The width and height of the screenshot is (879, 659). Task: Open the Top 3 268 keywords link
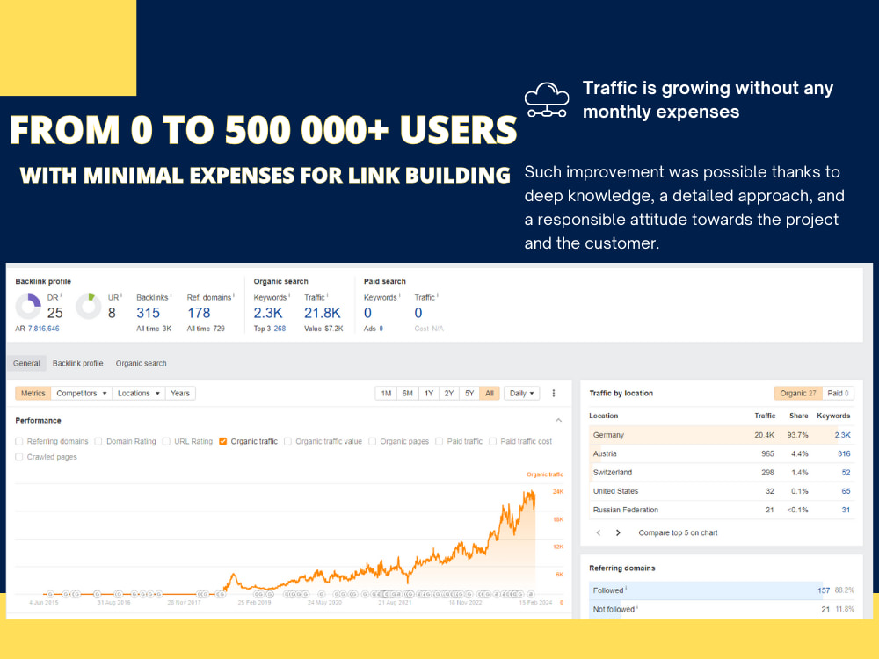click(x=280, y=329)
